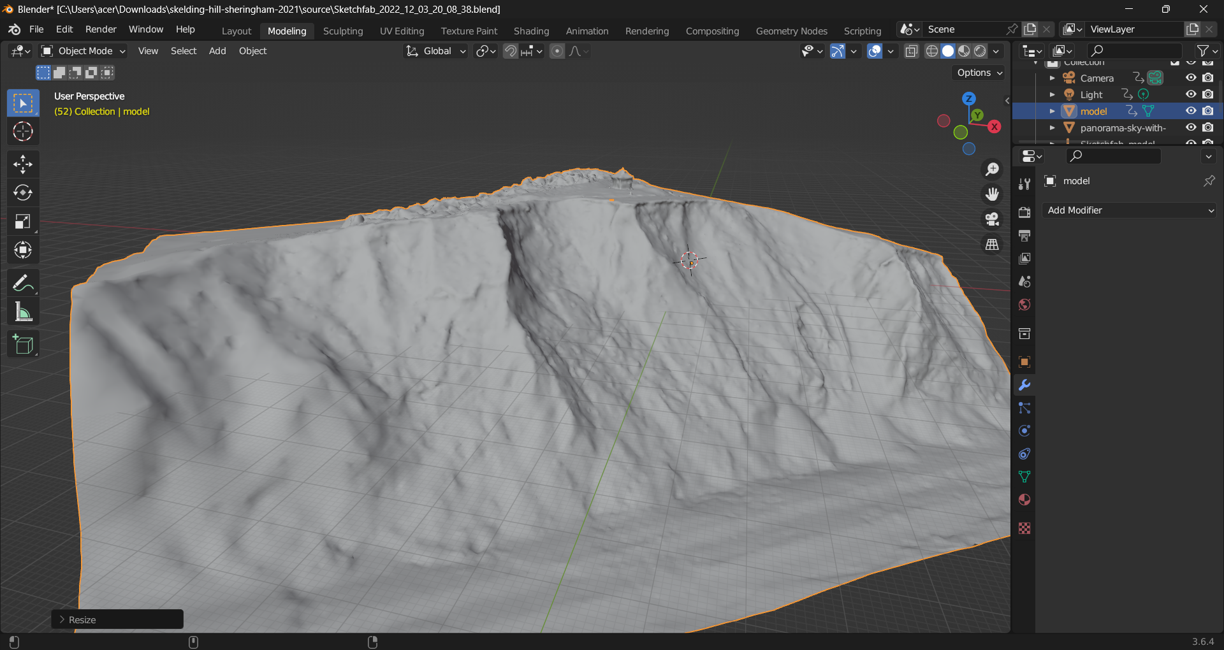The height and width of the screenshot is (650, 1224).
Task: Open the Render properties tab
Action: 1024,212
